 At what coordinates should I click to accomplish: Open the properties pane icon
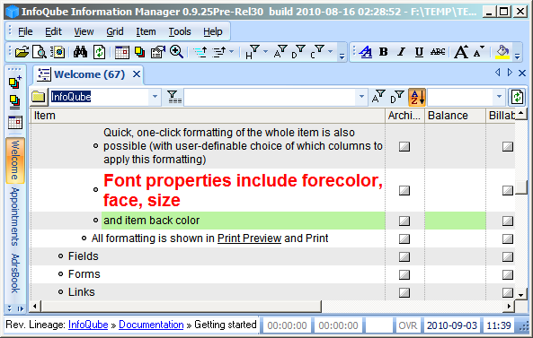coord(157,52)
